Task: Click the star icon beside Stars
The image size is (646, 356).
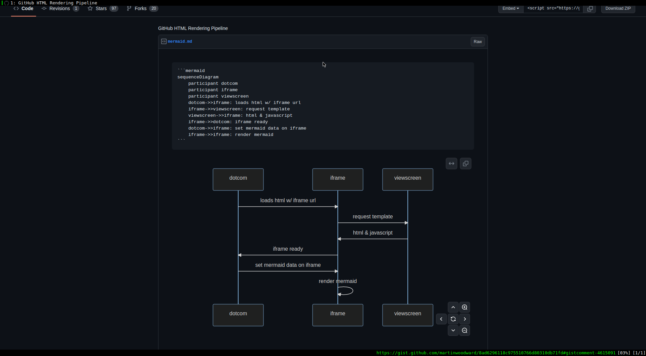Action: click(x=90, y=8)
